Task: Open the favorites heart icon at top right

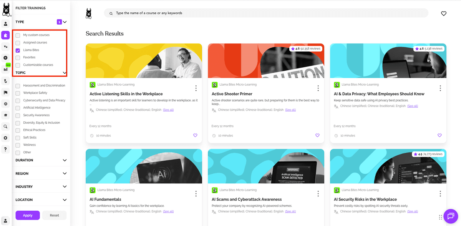Action: pos(444,13)
